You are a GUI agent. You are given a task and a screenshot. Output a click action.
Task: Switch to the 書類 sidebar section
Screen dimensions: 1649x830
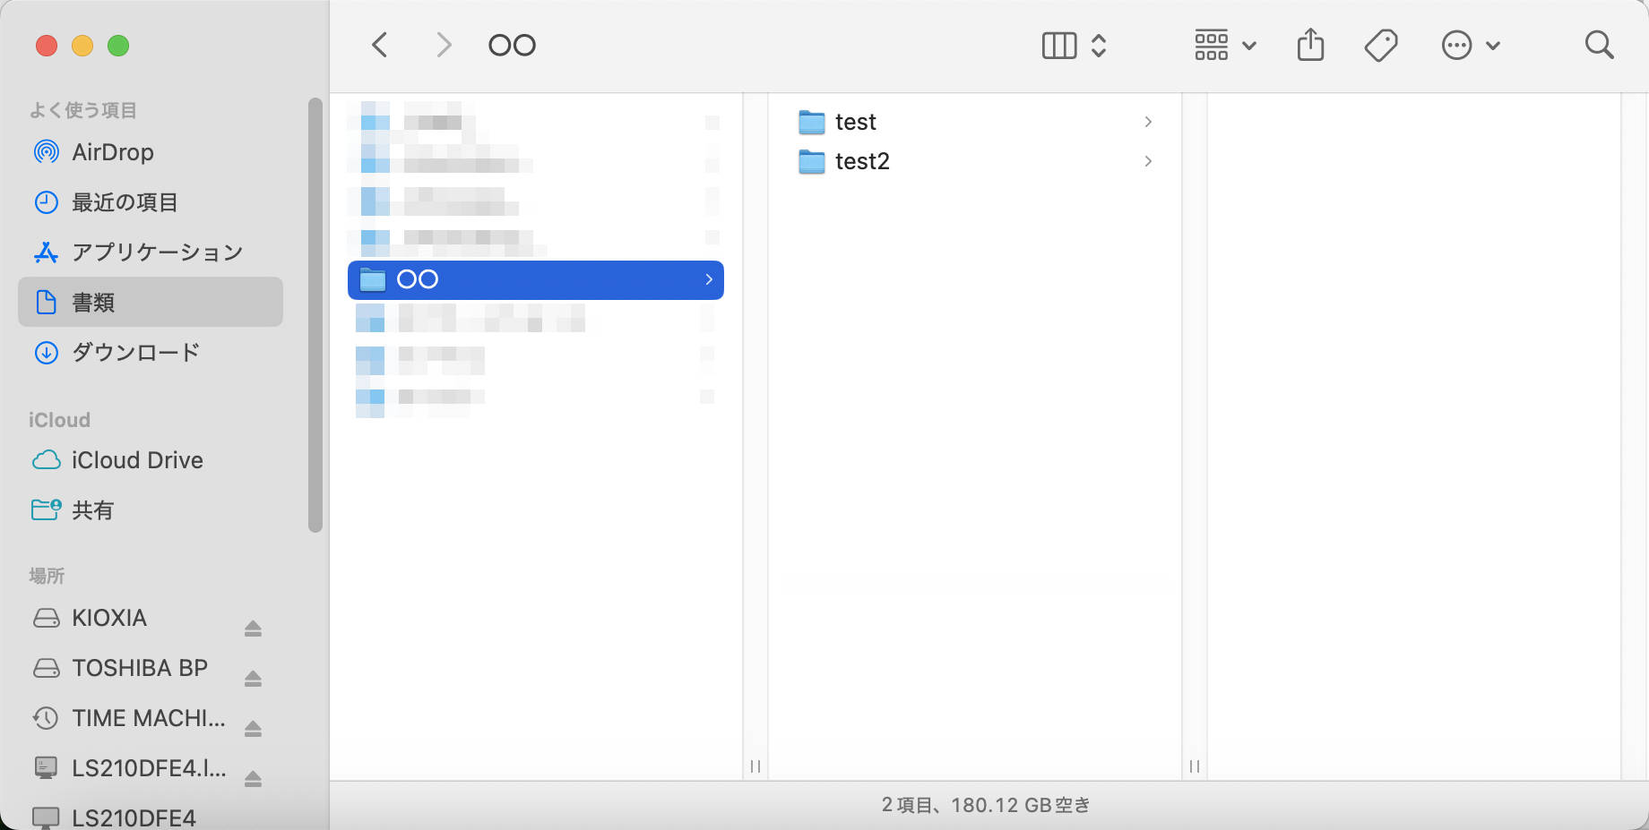[x=93, y=303]
